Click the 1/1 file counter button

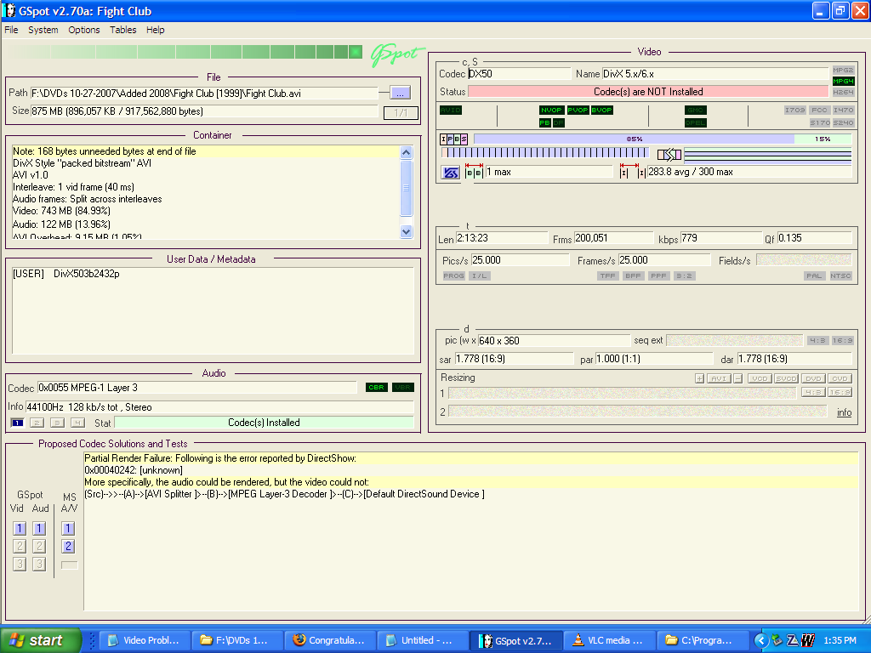click(401, 113)
